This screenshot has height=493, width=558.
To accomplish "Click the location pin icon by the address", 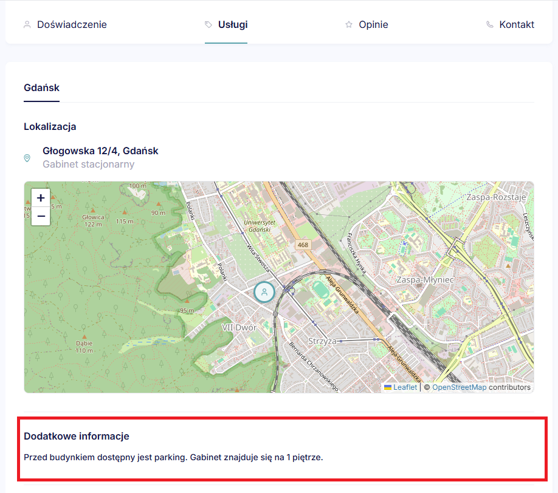I will click(27, 158).
